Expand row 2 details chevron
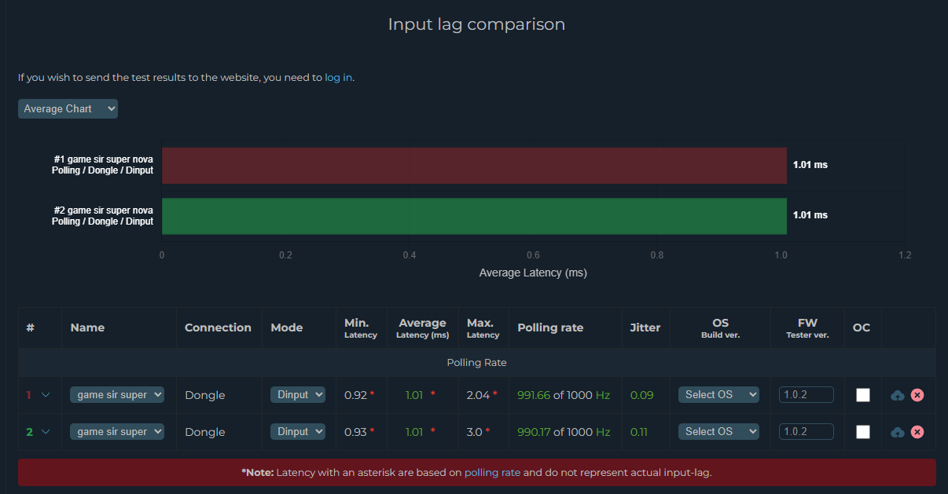This screenshot has height=494, width=948. (46, 432)
